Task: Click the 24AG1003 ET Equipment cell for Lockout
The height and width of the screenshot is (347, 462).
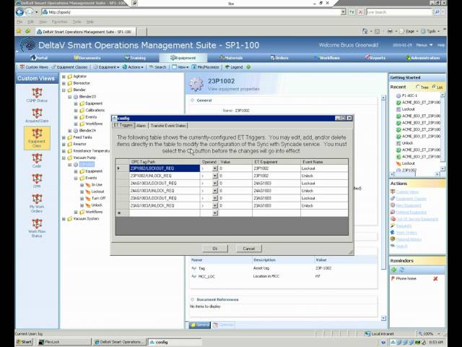Action: [x=276, y=184]
